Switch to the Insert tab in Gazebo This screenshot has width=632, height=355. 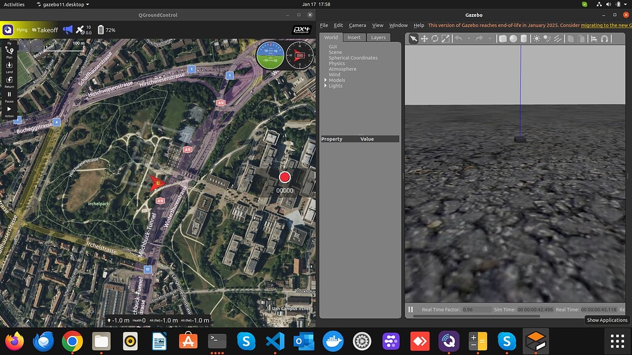354,37
